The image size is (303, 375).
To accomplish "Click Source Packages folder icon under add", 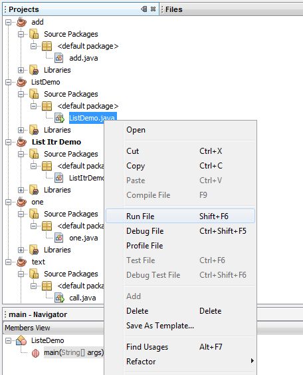I will [34, 34].
